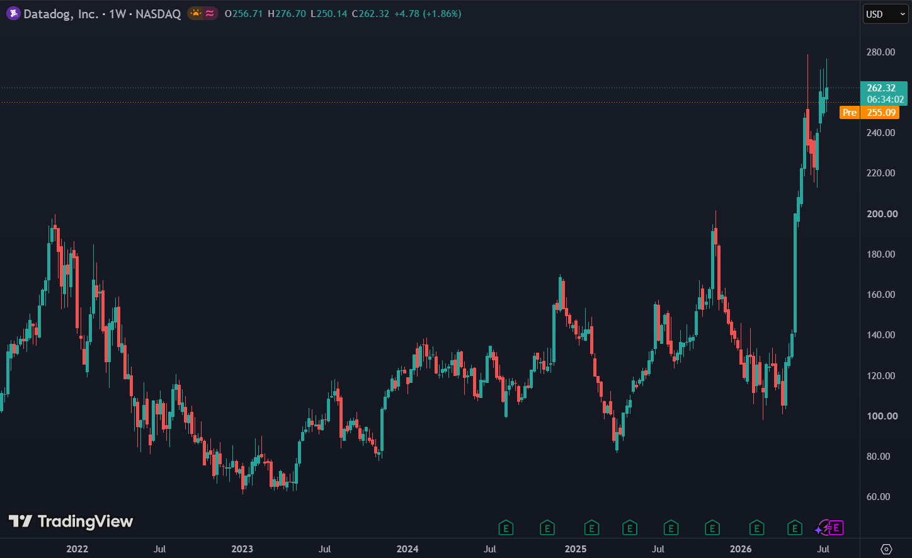Screen dimensions: 912x558
Task: Open earnings E marker just after Jul 2025
Action: coord(671,528)
